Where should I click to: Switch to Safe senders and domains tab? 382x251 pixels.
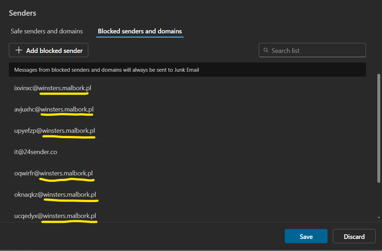click(x=47, y=31)
